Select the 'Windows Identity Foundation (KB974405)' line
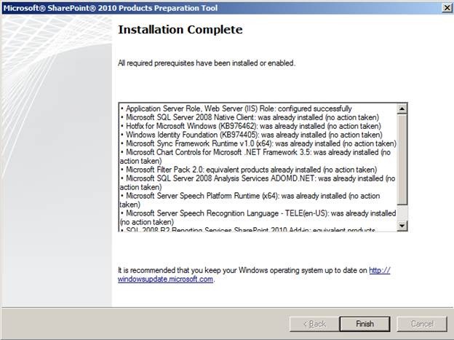The width and height of the screenshot is (454, 340). tap(251, 135)
